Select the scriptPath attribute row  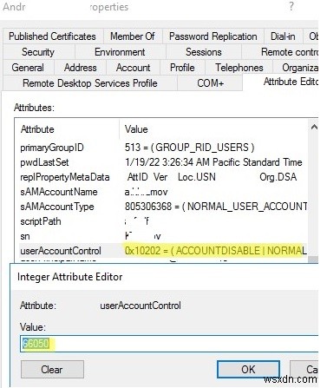(163, 221)
